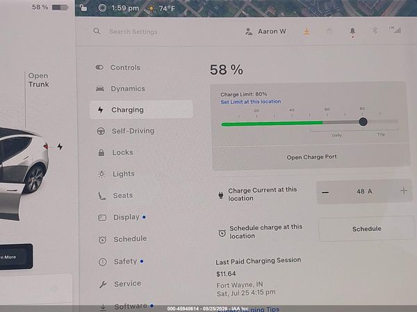417x312 pixels.
Task: Click the Dynamics car icon
Action: 100,89
